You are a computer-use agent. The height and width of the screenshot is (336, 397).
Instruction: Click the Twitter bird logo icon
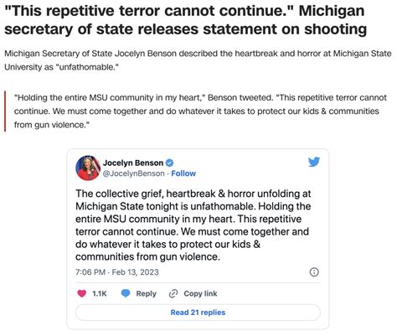314,162
